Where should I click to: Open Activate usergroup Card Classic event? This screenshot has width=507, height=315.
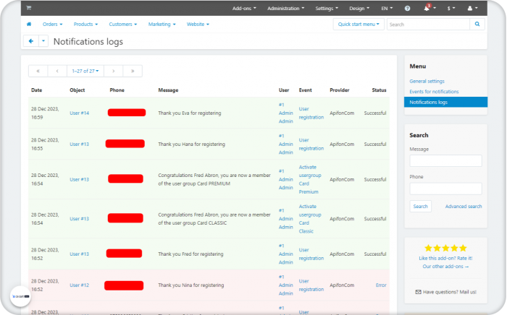[310, 219]
